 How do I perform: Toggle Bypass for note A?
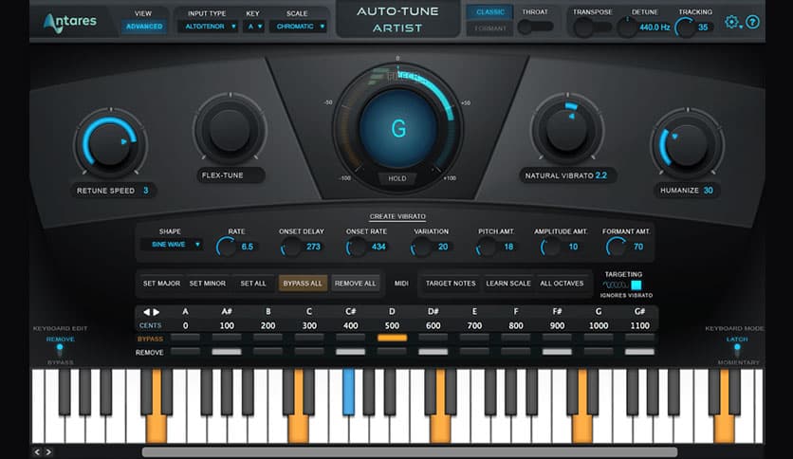click(x=185, y=339)
